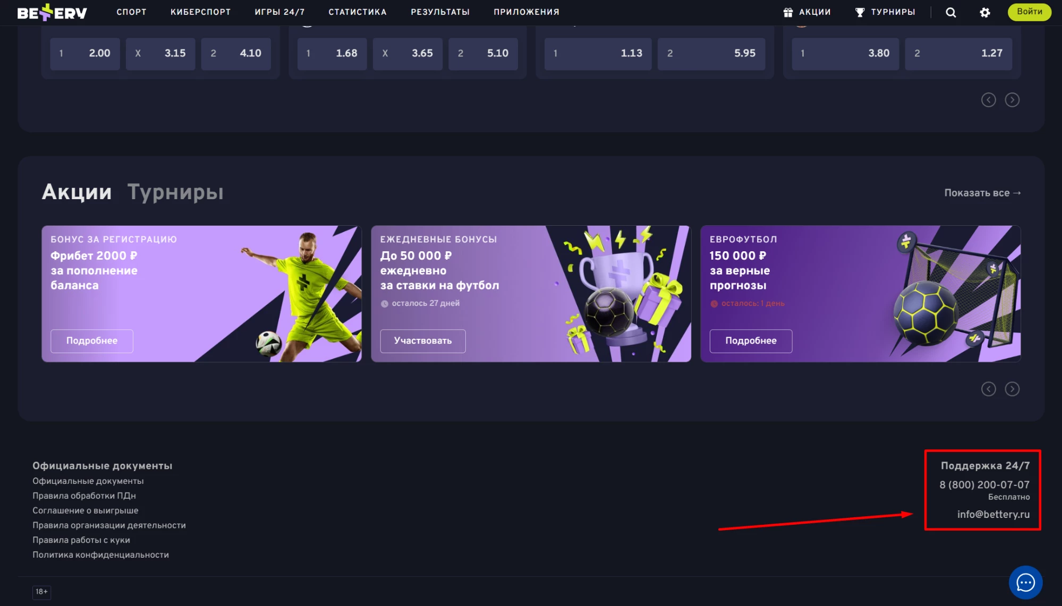The image size is (1062, 606).
Task: Select odds 5.95 for outcome 2
Action: [x=711, y=54]
